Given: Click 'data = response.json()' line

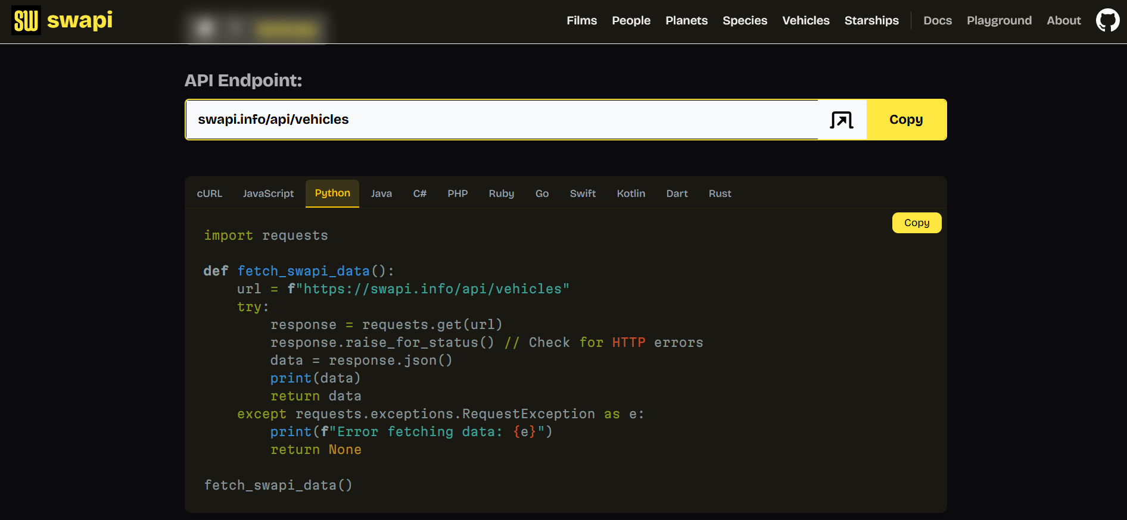Looking at the screenshot, I should point(362,361).
